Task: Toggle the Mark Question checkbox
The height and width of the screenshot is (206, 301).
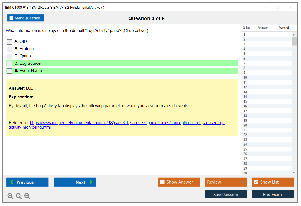Action: [11, 18]
